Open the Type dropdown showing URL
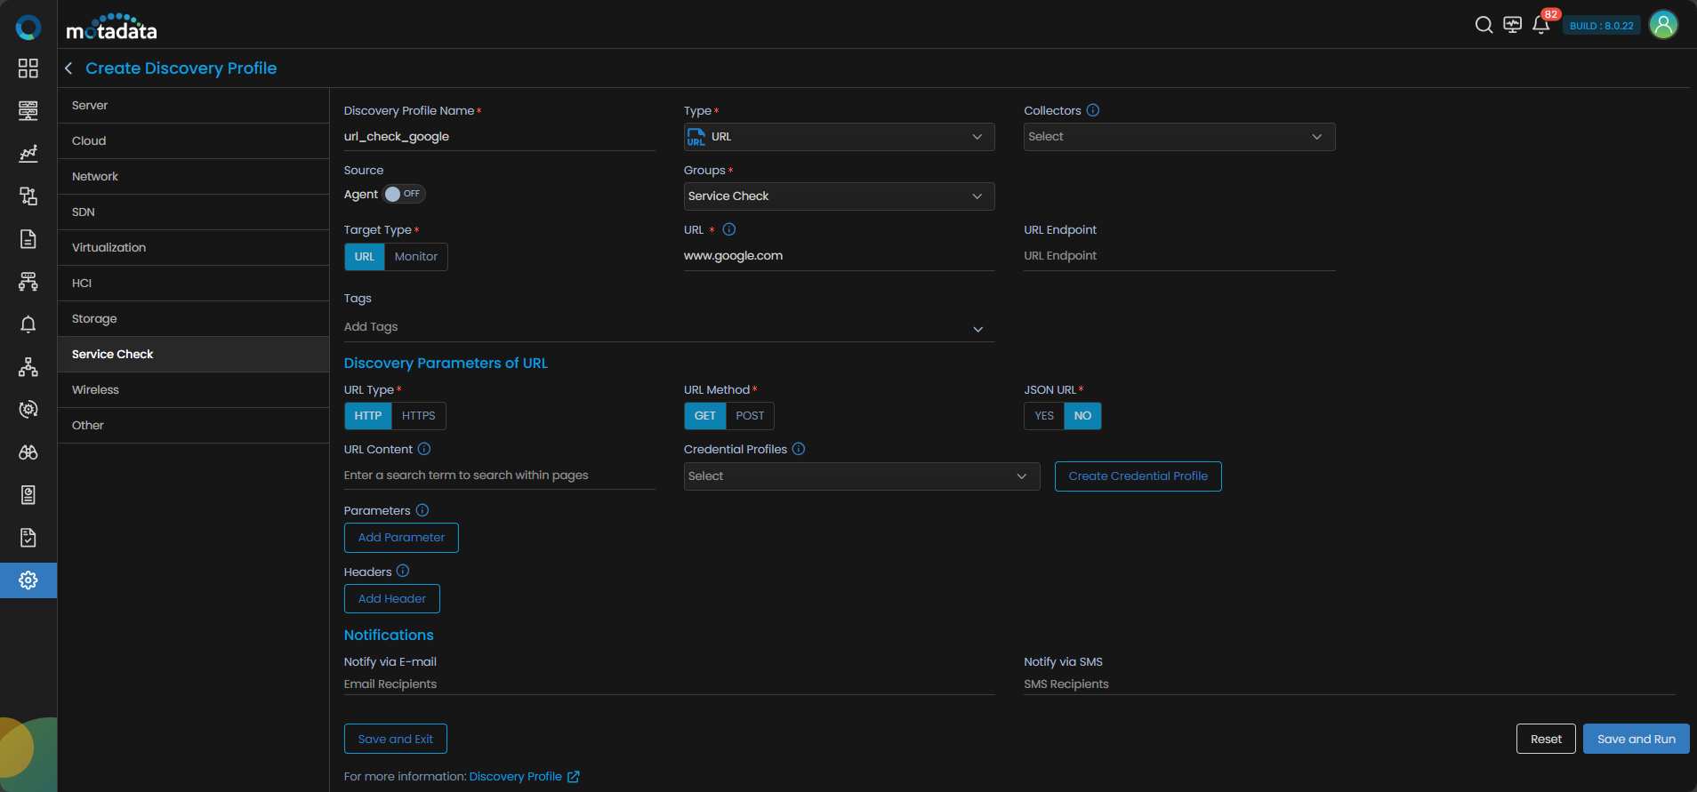1697x792 pixels. point(839,137)
